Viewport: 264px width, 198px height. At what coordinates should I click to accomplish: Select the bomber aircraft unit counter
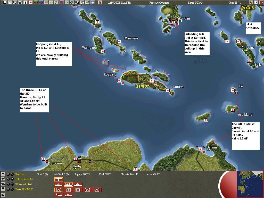[x=59, y=179]
